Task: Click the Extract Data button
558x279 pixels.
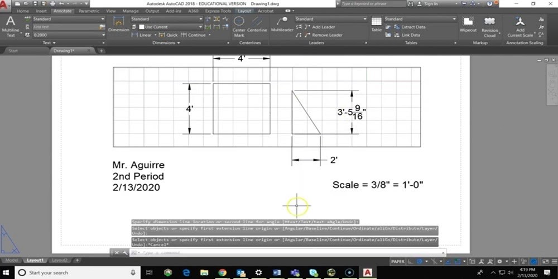Action: point(413,27)
